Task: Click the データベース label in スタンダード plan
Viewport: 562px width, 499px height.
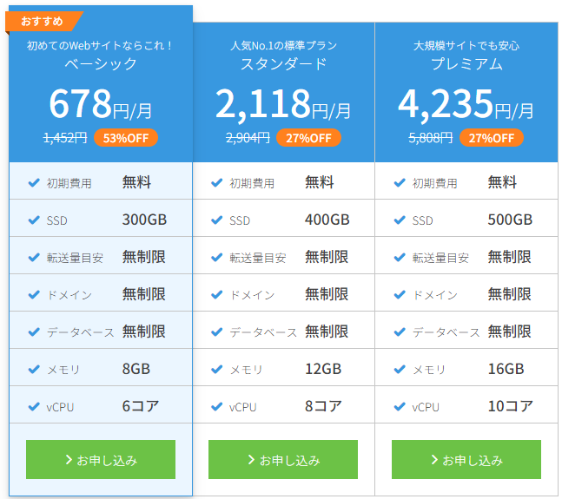Action: 263,332
